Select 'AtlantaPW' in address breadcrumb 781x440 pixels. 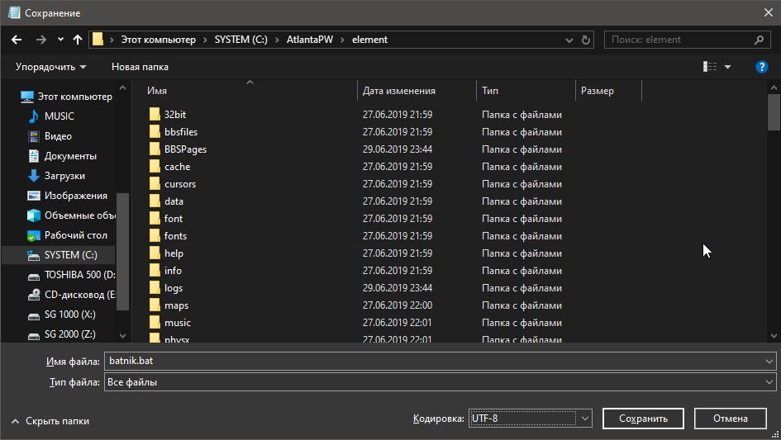(x=310, y=40)
